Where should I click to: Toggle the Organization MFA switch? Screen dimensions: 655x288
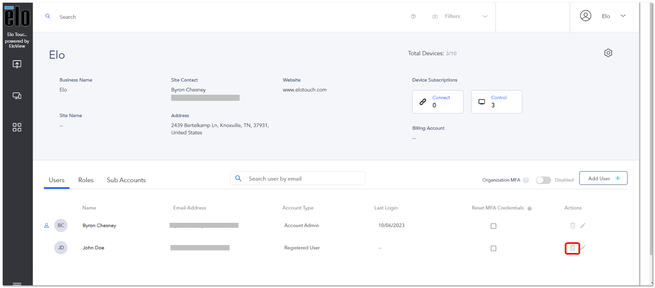click(x=543, y=180)
